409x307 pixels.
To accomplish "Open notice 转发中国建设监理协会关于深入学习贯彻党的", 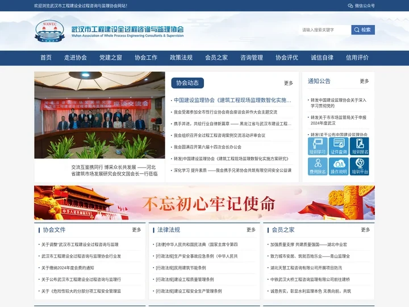I will 339,103.
